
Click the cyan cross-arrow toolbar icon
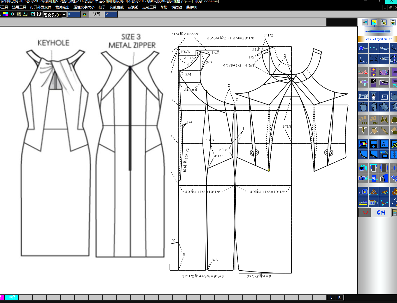tap(12, 14)
